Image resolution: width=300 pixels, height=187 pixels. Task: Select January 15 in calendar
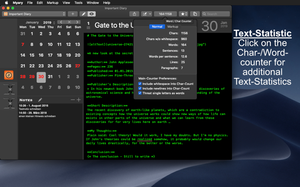click(32, 55)
